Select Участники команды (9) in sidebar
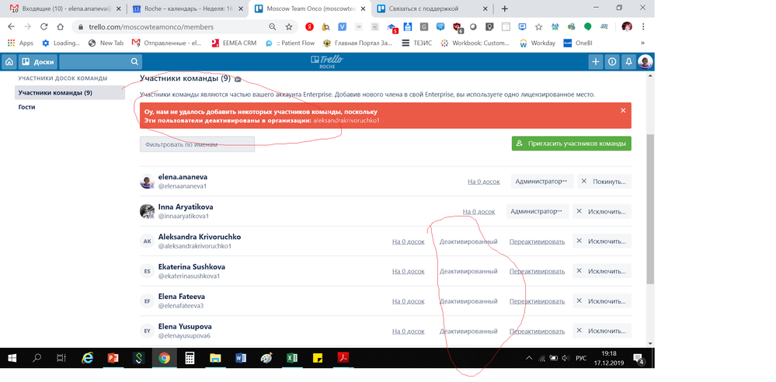Image resolution: width=776 pixels, height=382 pixels. (70, 92)
